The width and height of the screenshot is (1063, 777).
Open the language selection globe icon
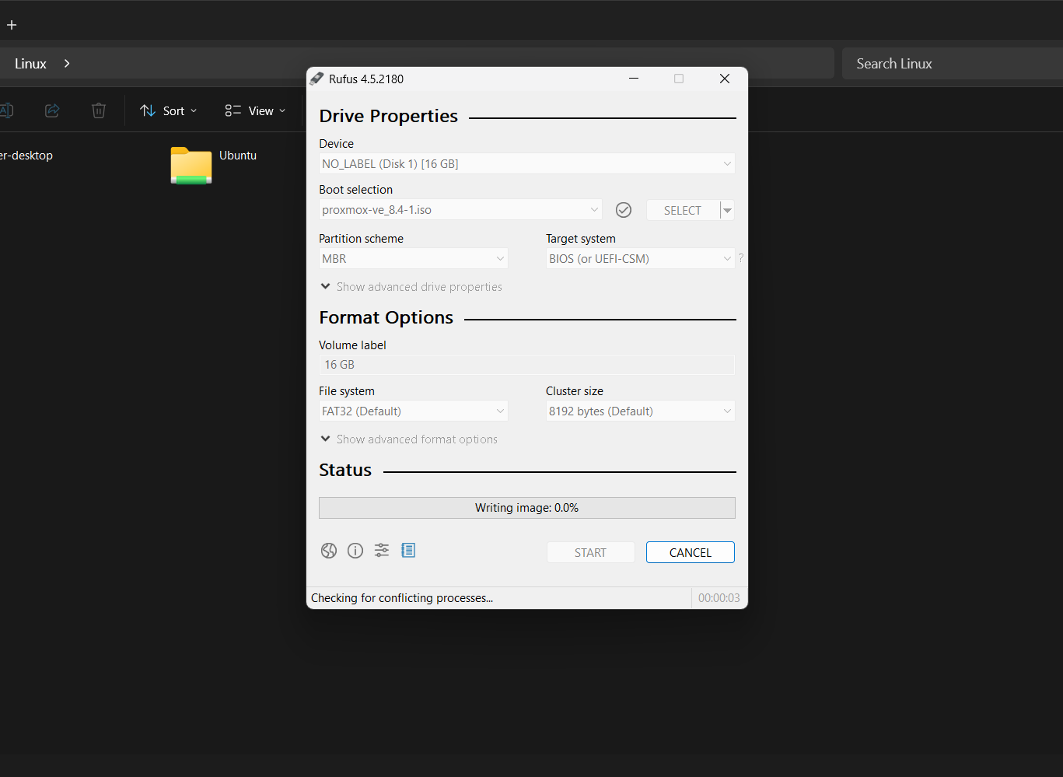328,550
